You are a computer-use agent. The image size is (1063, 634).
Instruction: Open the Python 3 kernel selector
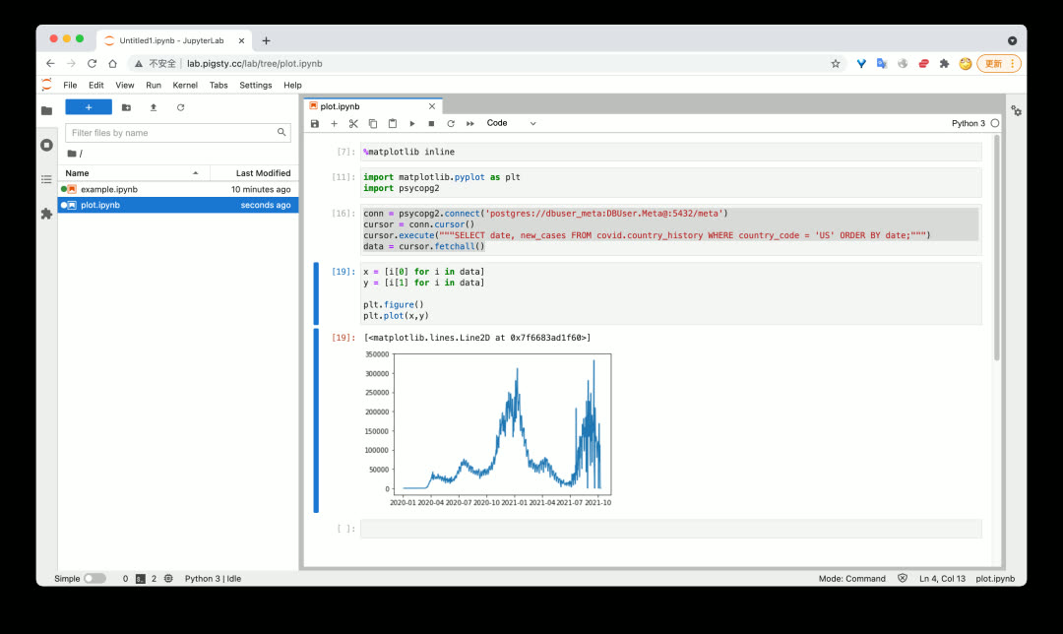(971, 123)
